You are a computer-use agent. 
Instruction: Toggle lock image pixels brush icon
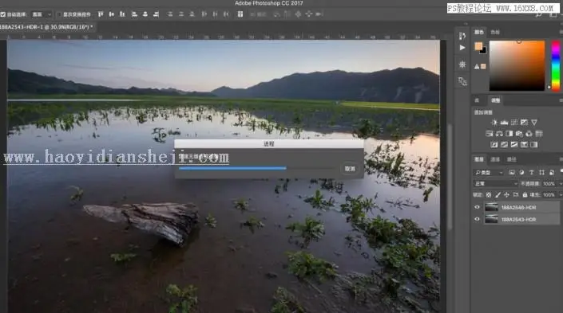coord(498,195)
